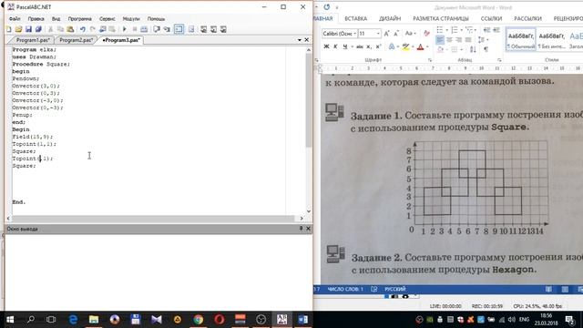Align text left in Word
Screen dimensions: 583x328
point(440,40)
